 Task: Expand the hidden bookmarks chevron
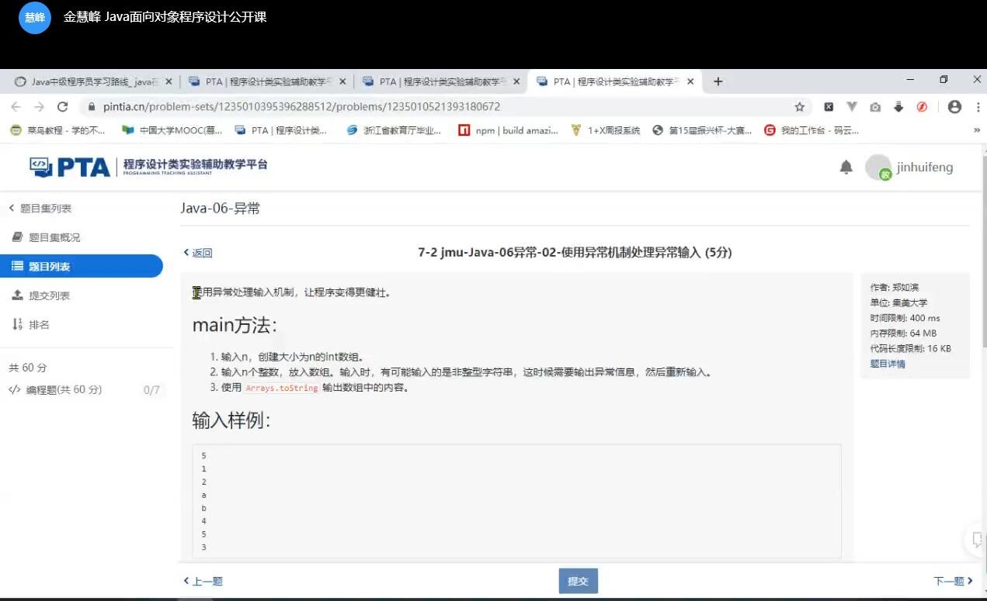tap(977, 131)
